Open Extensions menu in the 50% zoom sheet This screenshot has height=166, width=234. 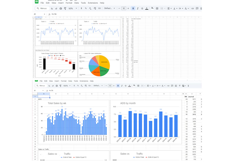(x=93, y=3)
